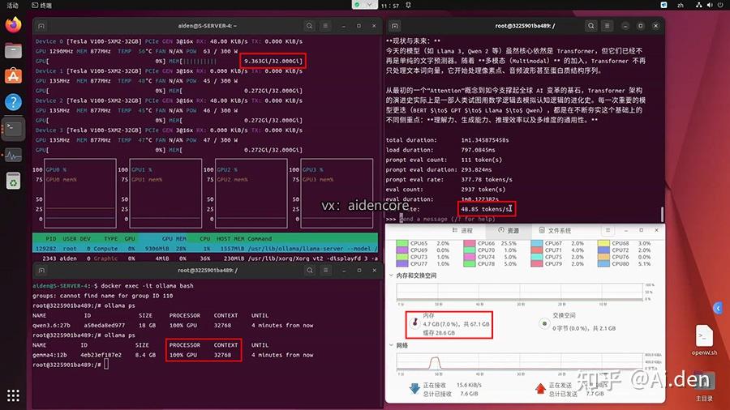Image resolution: width=730 pixels, height=410 pixels.
Task: Click the top-right terminal scrollbar
Action: point(662,214)
